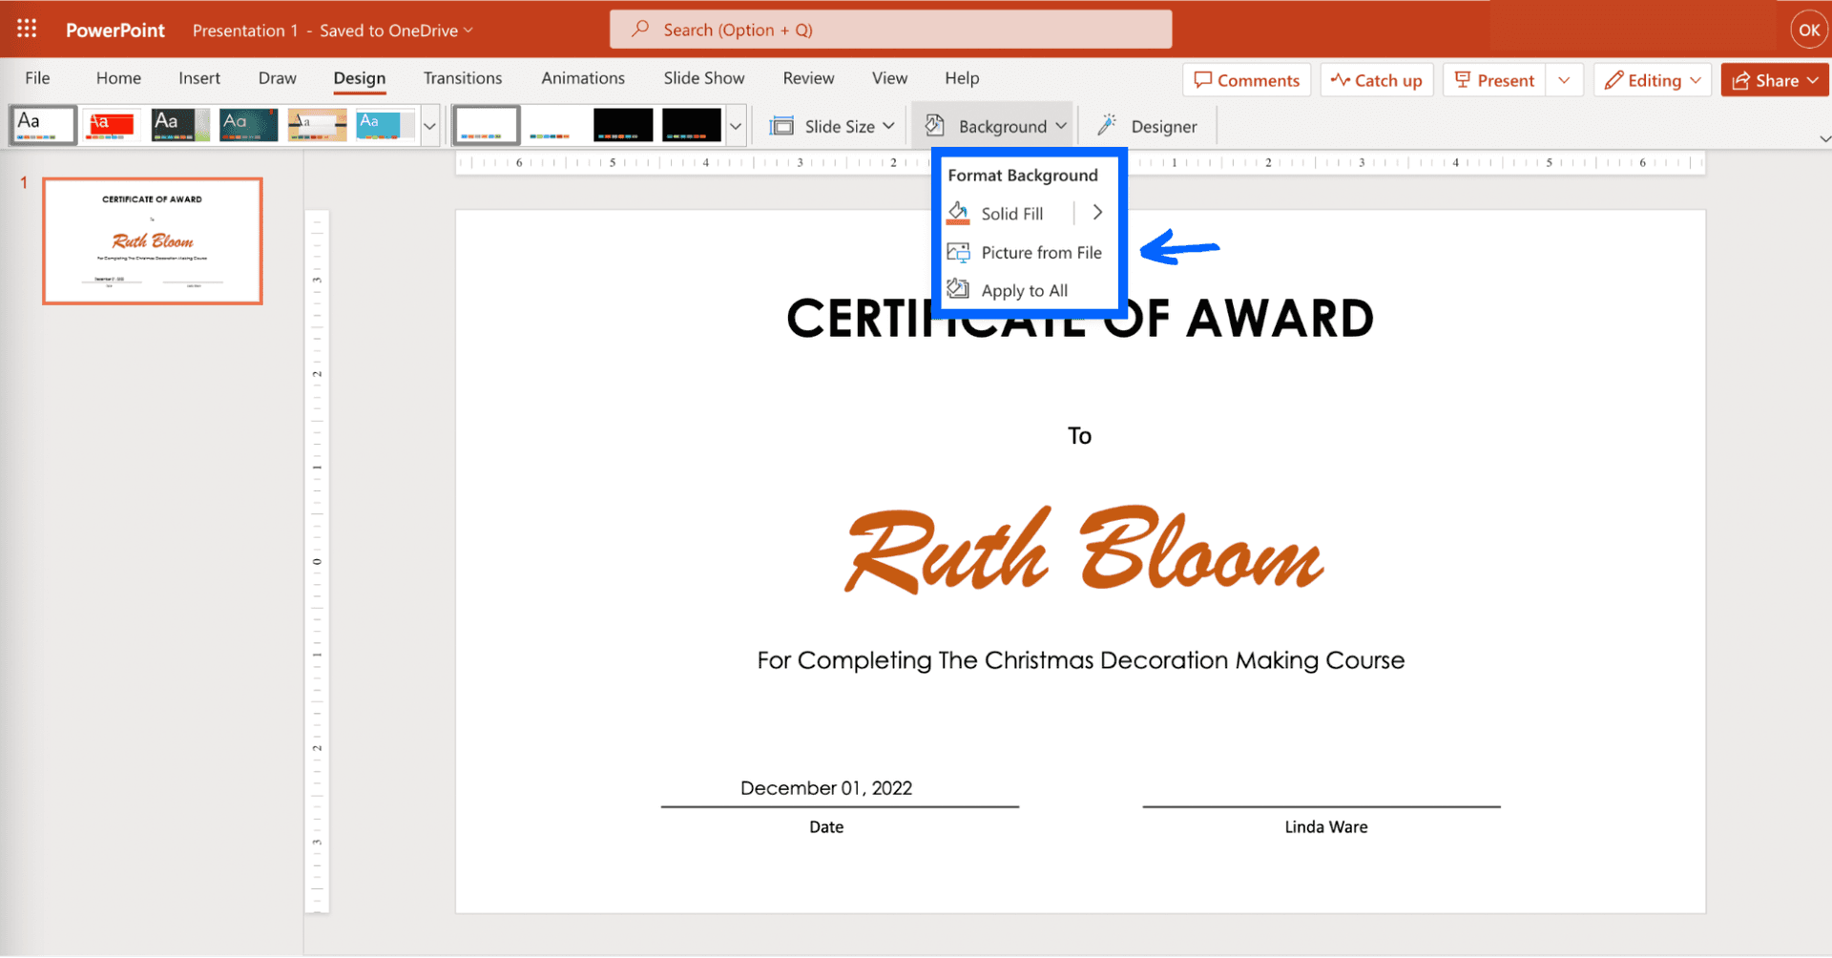
Task: Click "For Completing The Christmas Decoration" text
Action: (1080, 660)
